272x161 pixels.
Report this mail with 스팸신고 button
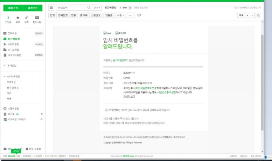(96, 15)
